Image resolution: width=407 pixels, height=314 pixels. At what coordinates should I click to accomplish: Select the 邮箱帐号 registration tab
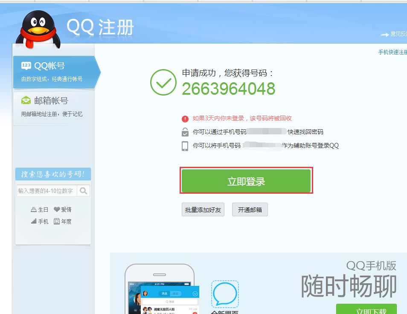tap(53, 108)
